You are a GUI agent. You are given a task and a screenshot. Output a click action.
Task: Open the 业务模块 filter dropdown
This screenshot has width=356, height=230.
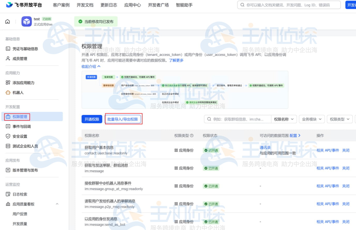(x=312, y=119)
